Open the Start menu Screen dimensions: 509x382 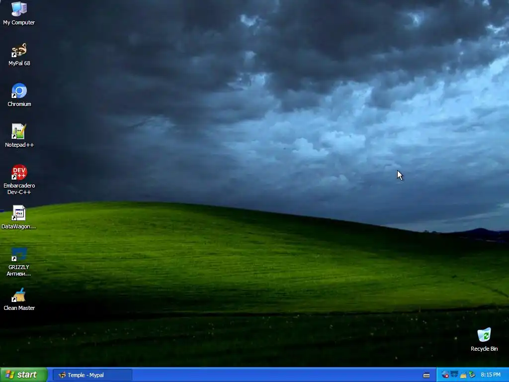[x=24, y=375]
